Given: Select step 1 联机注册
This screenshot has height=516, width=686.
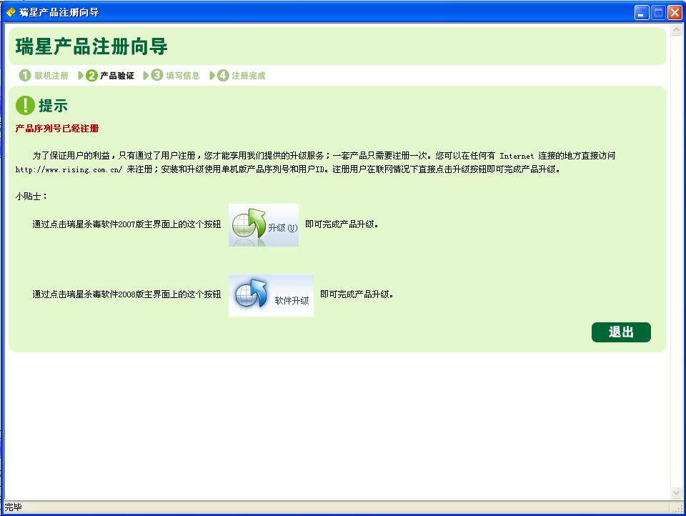Looking at the screenshot, I should pos(44,76).
